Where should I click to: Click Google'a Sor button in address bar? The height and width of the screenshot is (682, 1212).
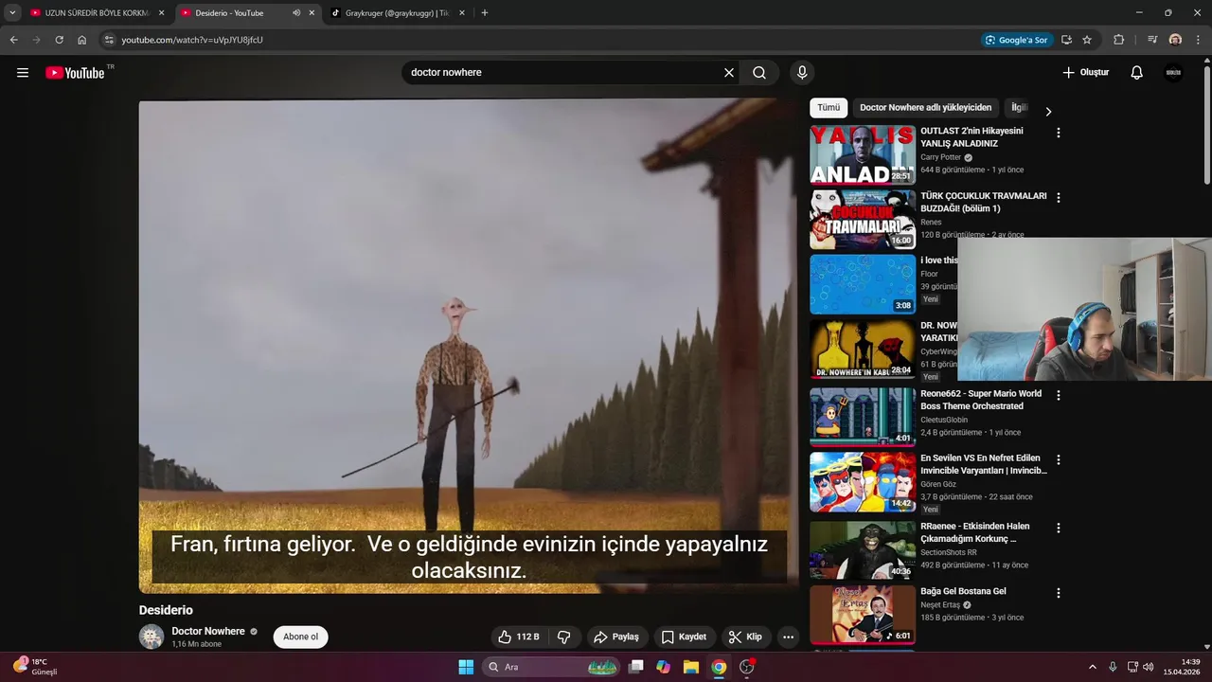(x=1017, y=40)
